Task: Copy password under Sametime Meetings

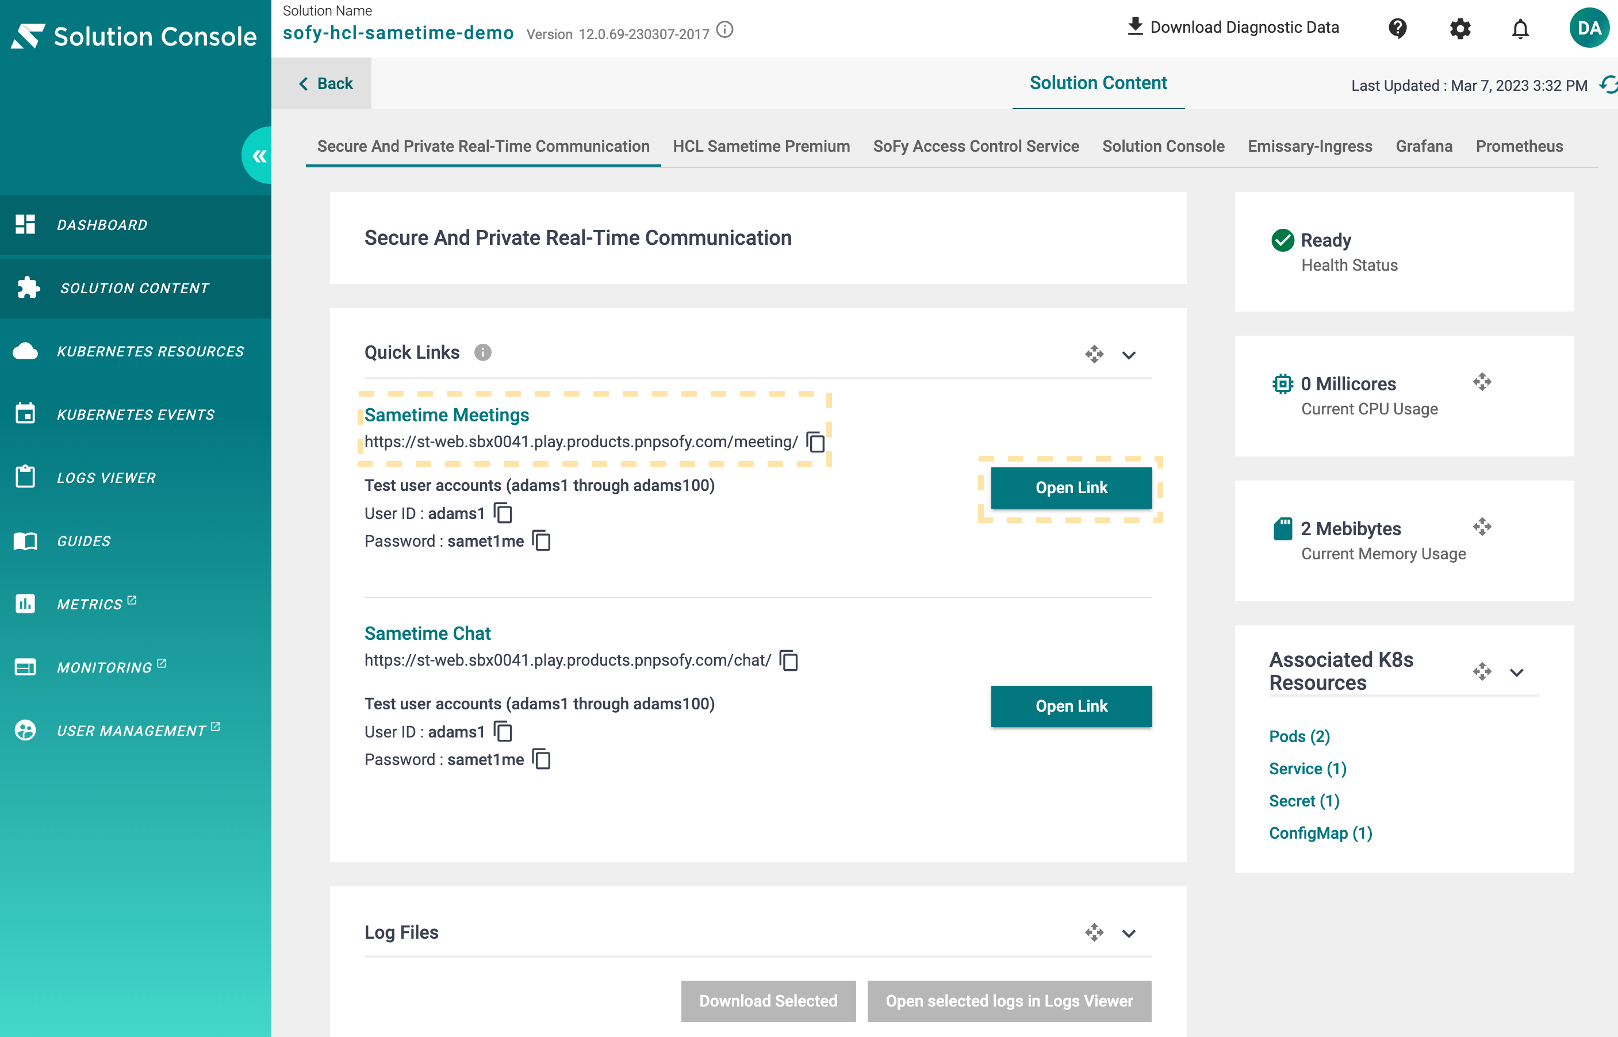Action: (542, 541)
